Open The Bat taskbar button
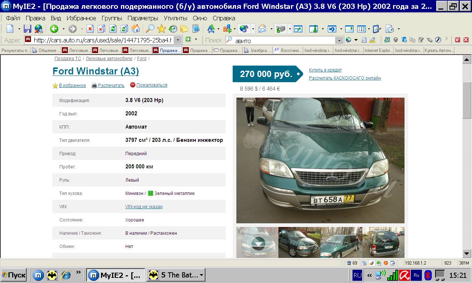The height and width of the screenshot is (283, 472). coord(176,275)
